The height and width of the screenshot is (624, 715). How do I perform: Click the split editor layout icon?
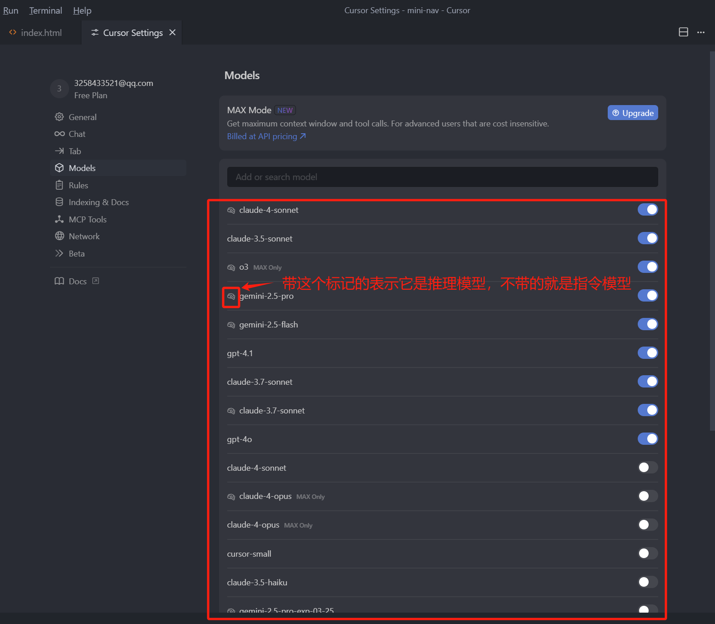pyautogui.click(x=683, y=32)
